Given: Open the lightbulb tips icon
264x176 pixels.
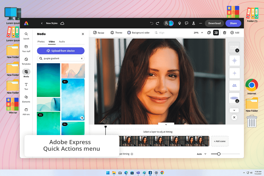Looking at the screenshot, I should (x=180, y=23).
